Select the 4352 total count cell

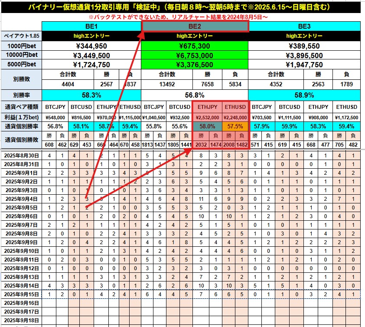[276, 84]
